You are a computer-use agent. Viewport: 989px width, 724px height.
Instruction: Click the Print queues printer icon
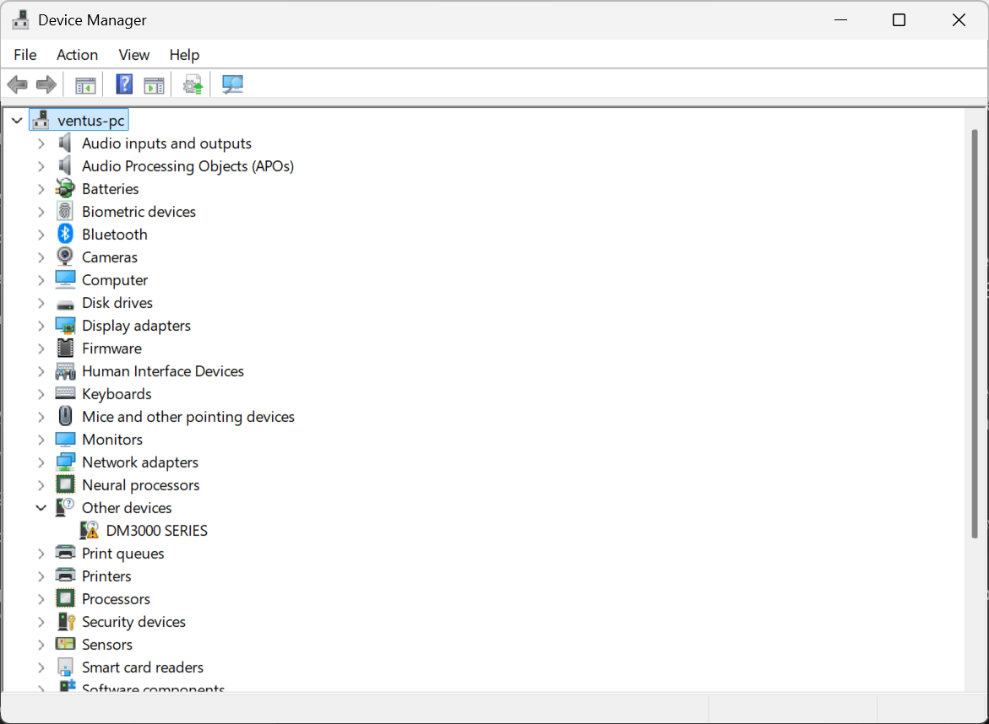click(65, 553)
